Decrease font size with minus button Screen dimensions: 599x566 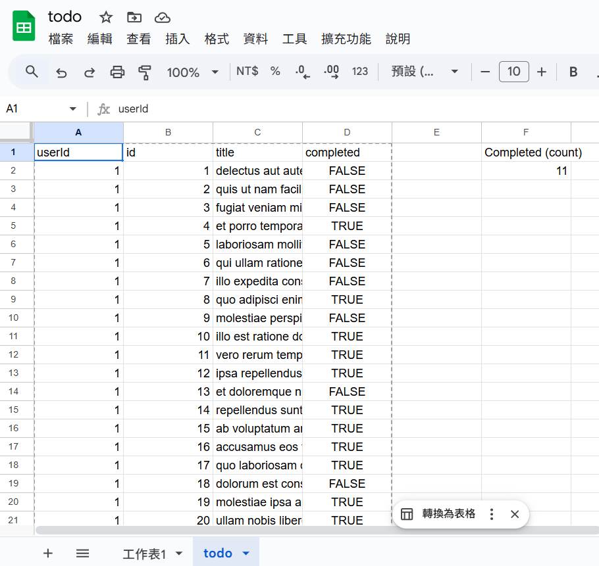(485, 72)
